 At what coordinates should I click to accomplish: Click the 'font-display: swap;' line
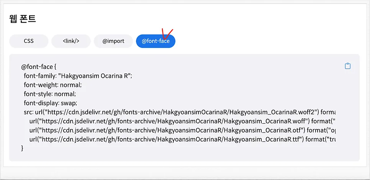pyautogui.click(x=51, y=103)
